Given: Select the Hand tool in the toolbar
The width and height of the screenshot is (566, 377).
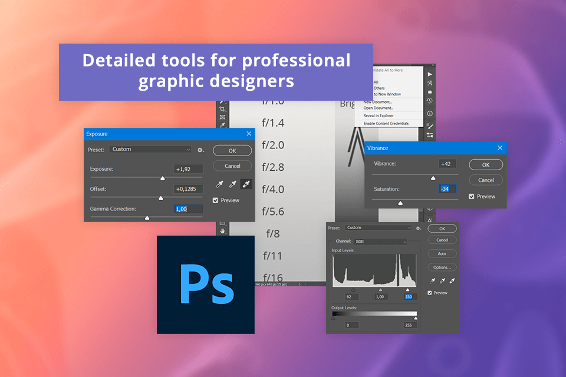Looking at the screenshot, I should click(x=222, y=230).
